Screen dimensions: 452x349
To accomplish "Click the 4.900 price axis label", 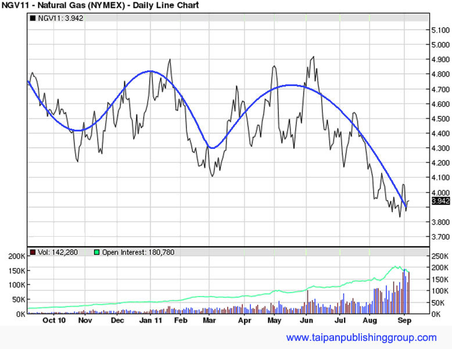I will (x=440, y=59).
